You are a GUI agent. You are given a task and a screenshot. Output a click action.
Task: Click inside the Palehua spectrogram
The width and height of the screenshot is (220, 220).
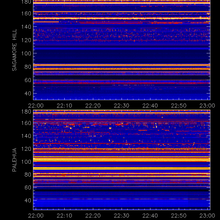[122, 160]
